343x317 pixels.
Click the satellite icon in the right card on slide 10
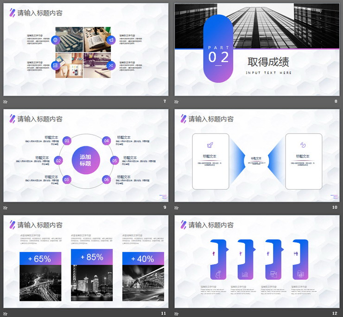coord(303,145)
